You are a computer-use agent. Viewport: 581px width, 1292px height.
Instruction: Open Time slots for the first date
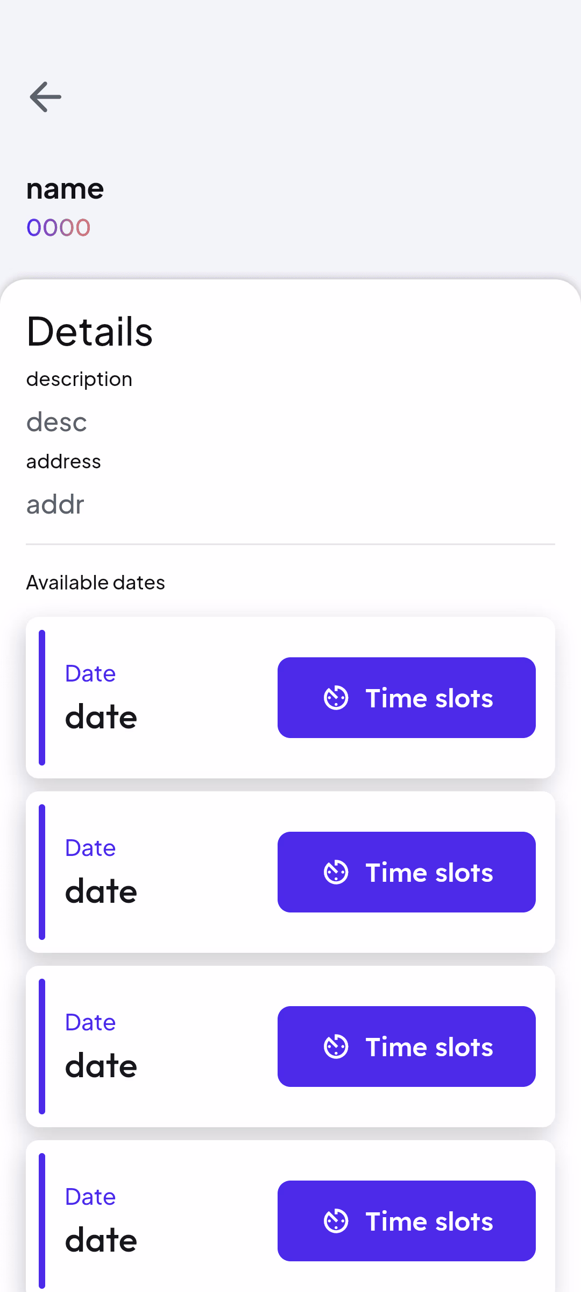tap(406, 697)
